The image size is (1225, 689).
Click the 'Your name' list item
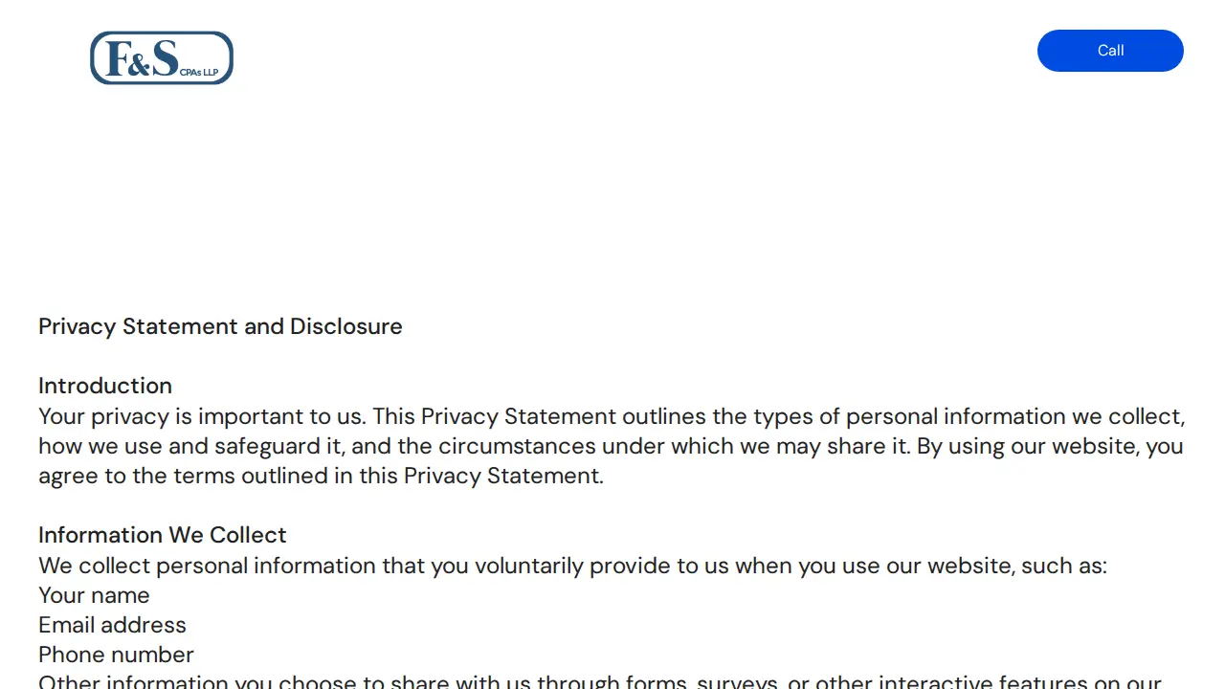click(94, 595)
